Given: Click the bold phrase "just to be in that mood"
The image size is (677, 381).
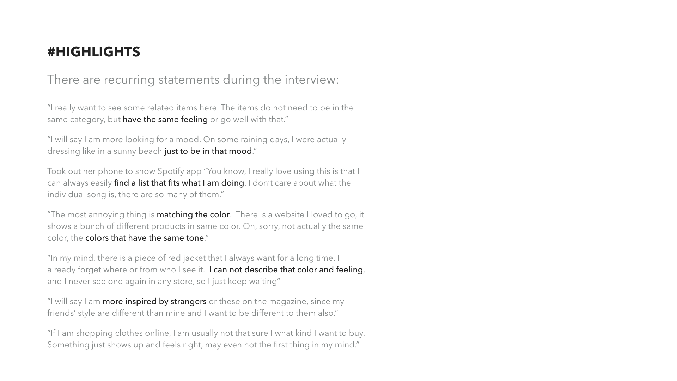Looking at the screenshot, I should coord(208,151).
